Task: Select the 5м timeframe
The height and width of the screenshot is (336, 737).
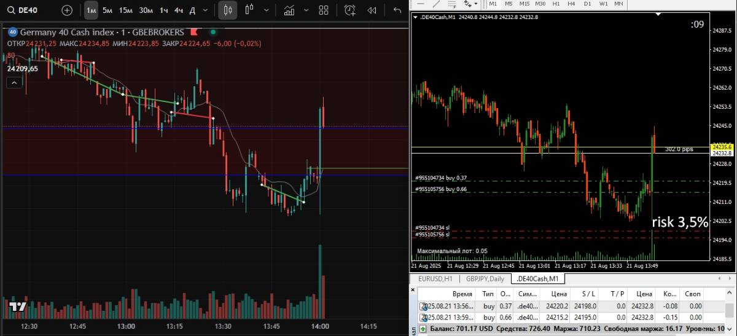Action: [107, 10]
